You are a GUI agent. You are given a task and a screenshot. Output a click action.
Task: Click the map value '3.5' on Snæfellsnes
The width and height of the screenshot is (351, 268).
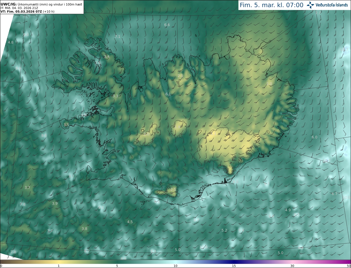[66, 125]
